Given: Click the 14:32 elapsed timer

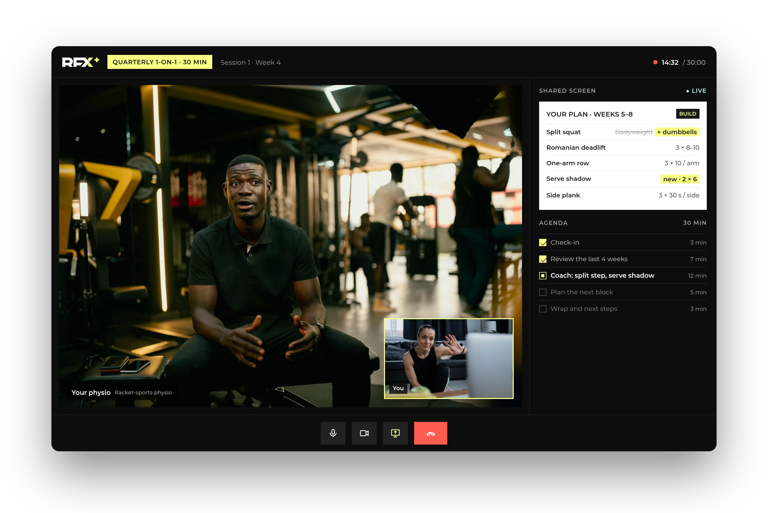Looking at the screenshot, I should pos(670,62).
